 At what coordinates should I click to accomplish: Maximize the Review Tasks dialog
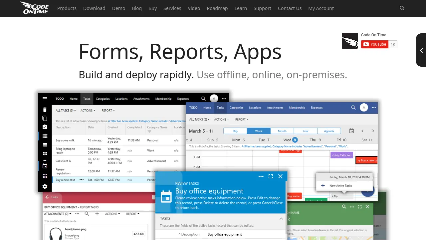coord(271,176)
